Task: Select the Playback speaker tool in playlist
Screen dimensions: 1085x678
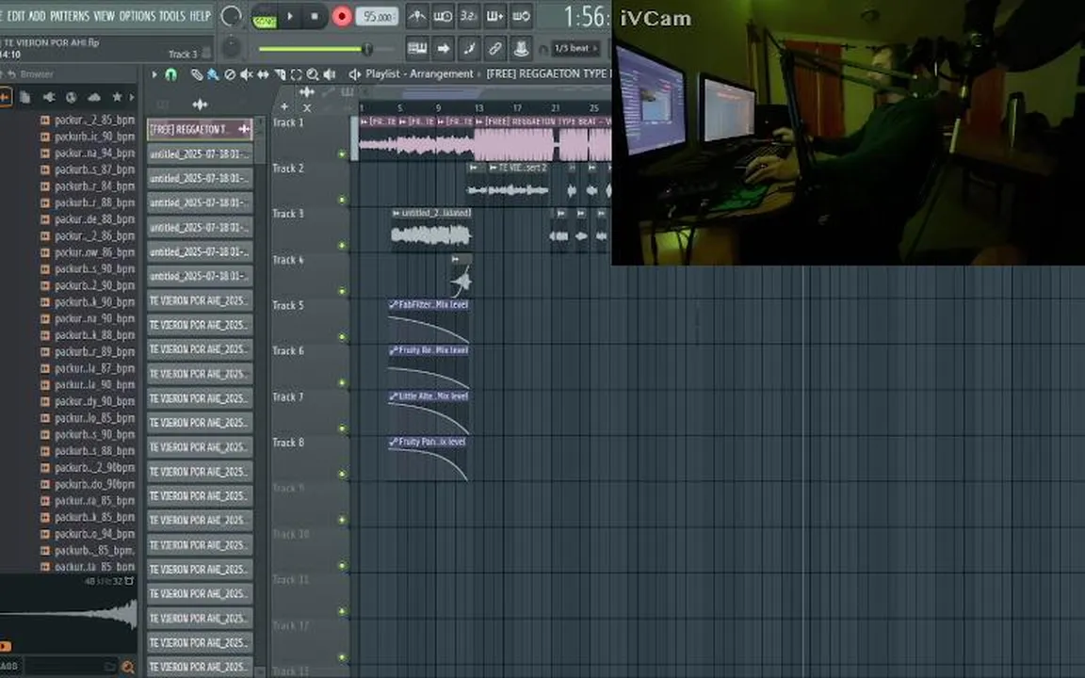Action: coord(330,74)
